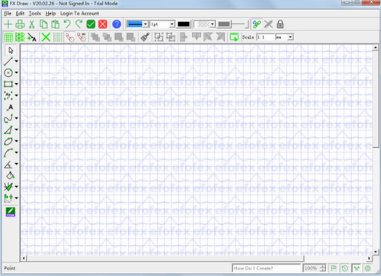Screen dimensions: 381x276
Task: Click the black line color swatch
Action: click(184, 24)
